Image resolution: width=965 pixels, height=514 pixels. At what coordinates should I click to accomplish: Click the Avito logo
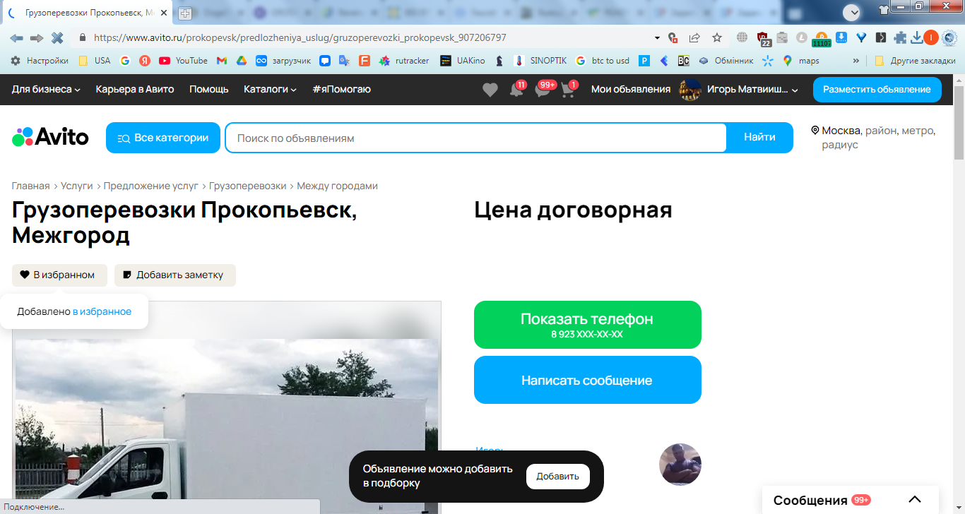(50, 137)
